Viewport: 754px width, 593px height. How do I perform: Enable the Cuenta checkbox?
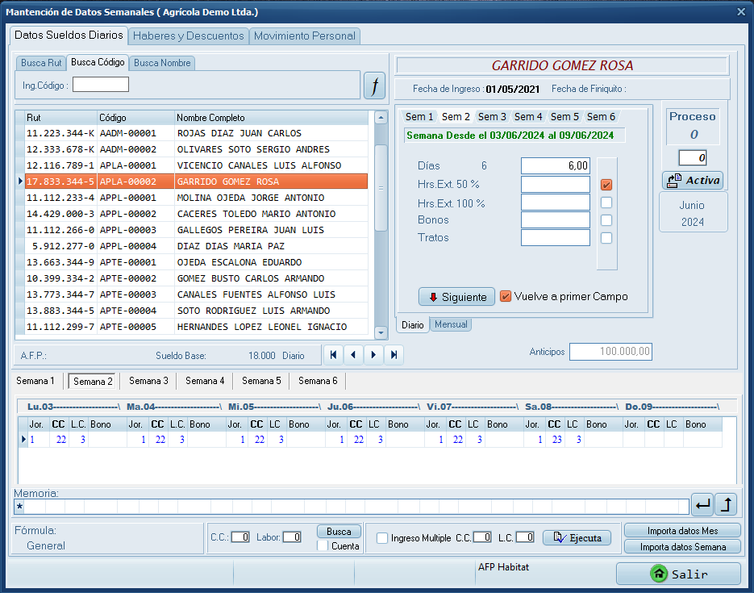point(323,546)
